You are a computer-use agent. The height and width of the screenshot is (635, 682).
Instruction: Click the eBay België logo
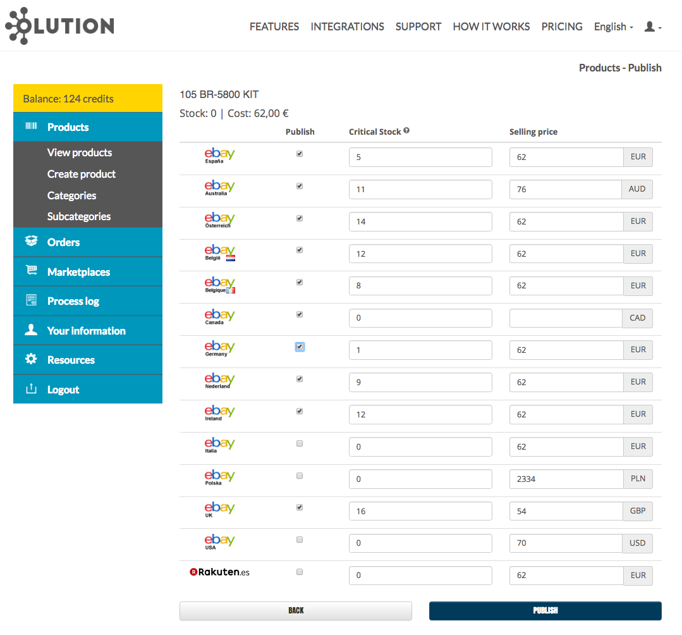pos(220,252)
